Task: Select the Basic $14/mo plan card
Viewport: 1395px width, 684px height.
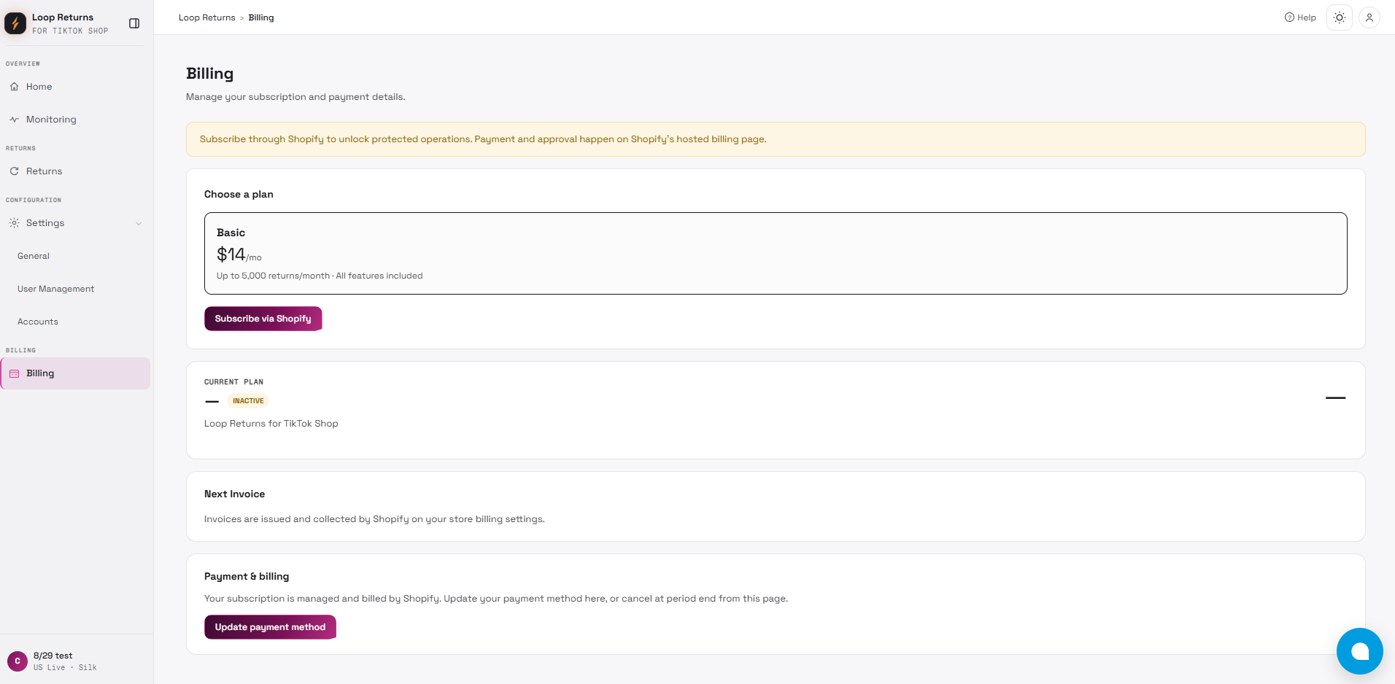Action: point(776,254)
